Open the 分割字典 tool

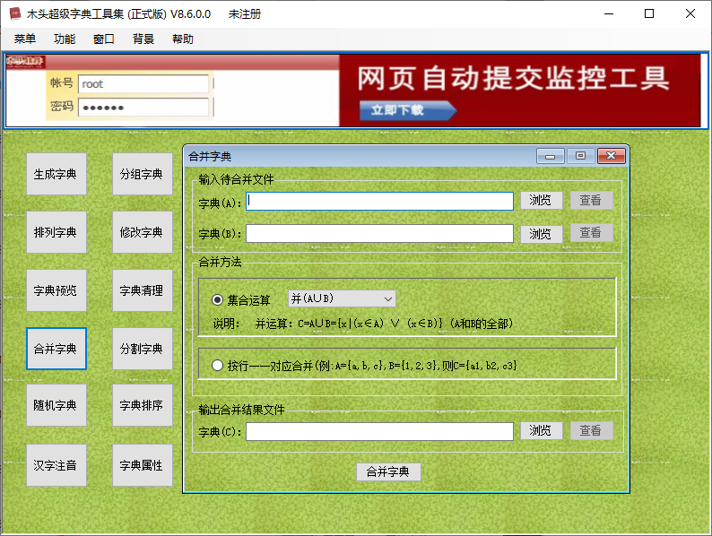[142, 349]
